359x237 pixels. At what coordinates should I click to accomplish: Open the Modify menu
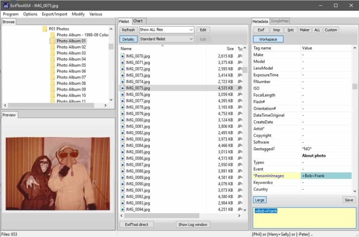[x=78, y=14]
